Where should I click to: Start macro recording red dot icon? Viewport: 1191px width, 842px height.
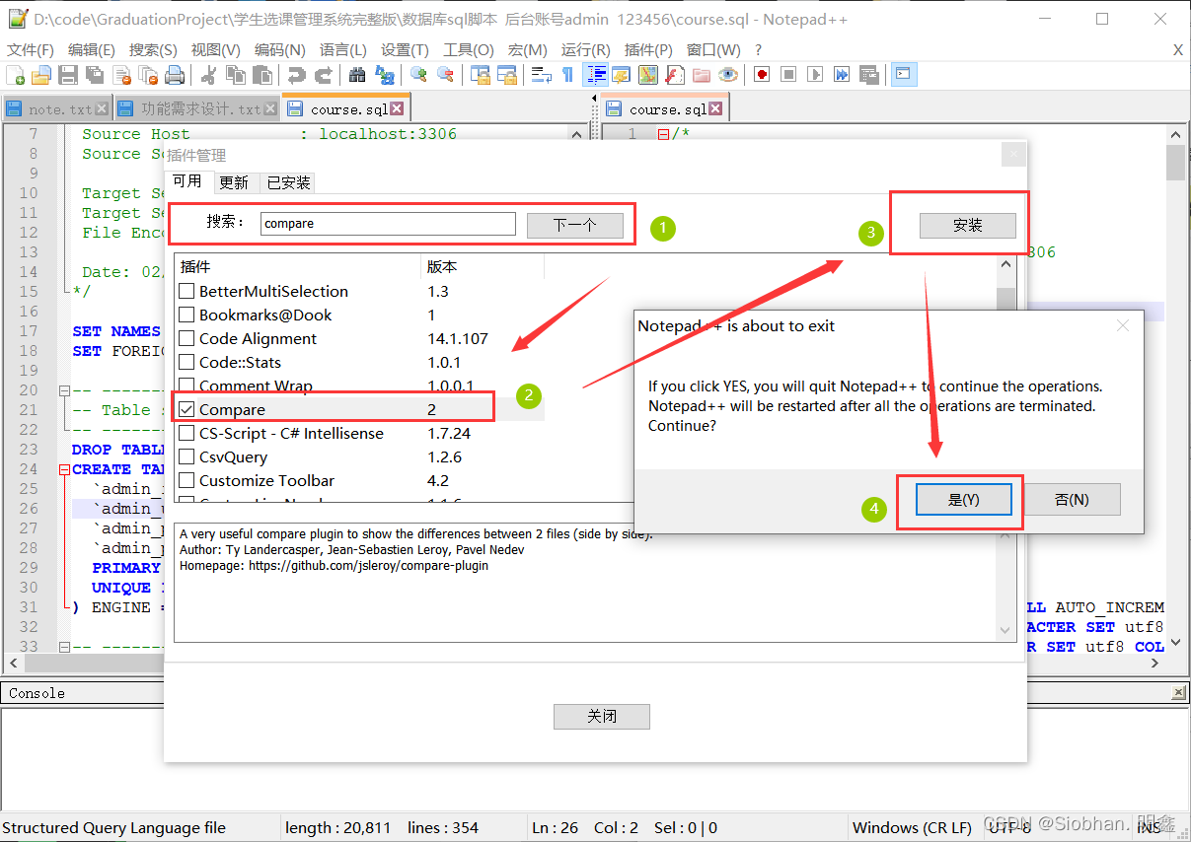[x=762, y=75]
